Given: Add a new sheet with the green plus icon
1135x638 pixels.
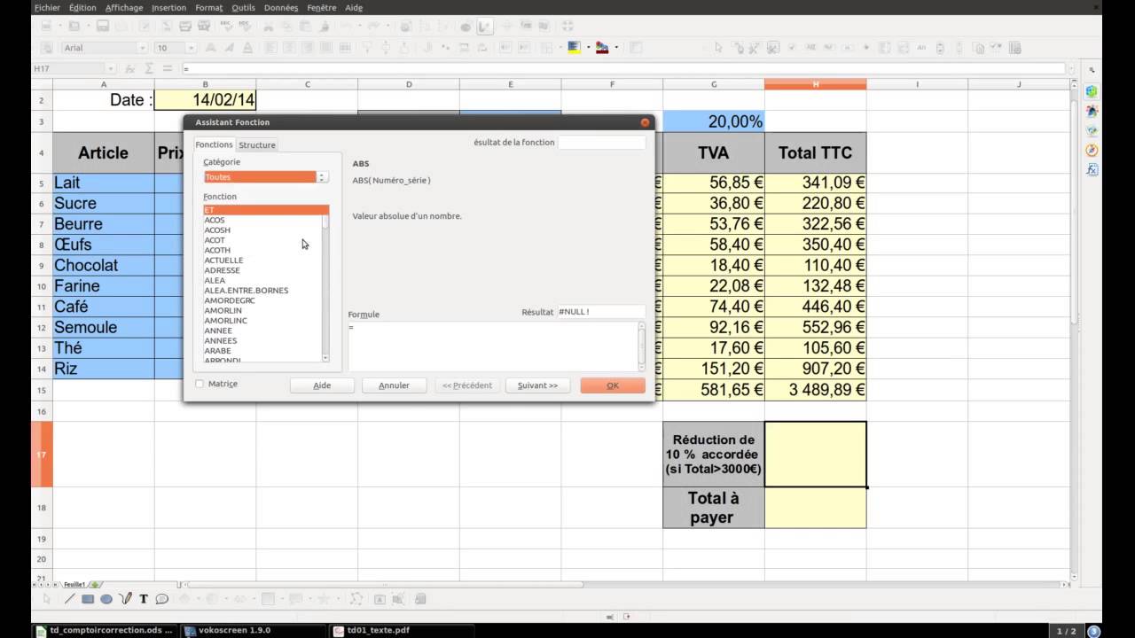Looking at the screenshot, I should pyautogui.click(x=96, y=584).
